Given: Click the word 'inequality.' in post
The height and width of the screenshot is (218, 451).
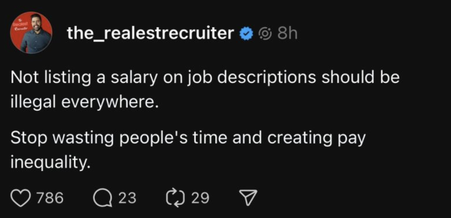Looking at the screenshot, I should click(x=49, y=162).
